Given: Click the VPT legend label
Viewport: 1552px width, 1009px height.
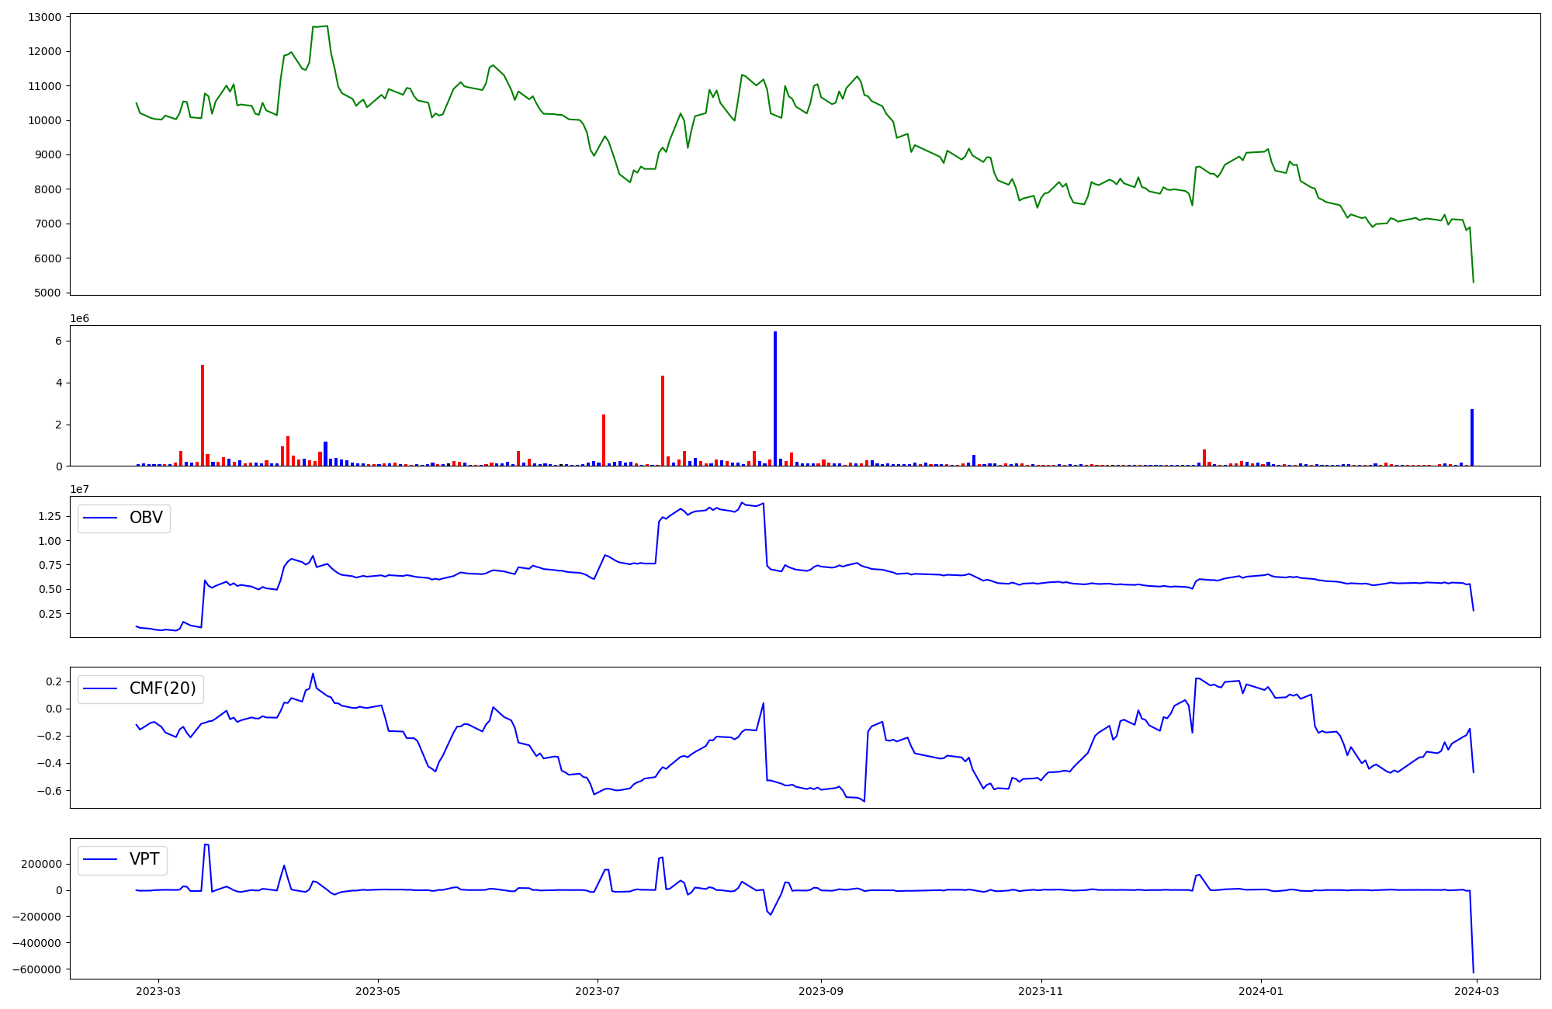Looking at the screenshot, I should point(144,860).
